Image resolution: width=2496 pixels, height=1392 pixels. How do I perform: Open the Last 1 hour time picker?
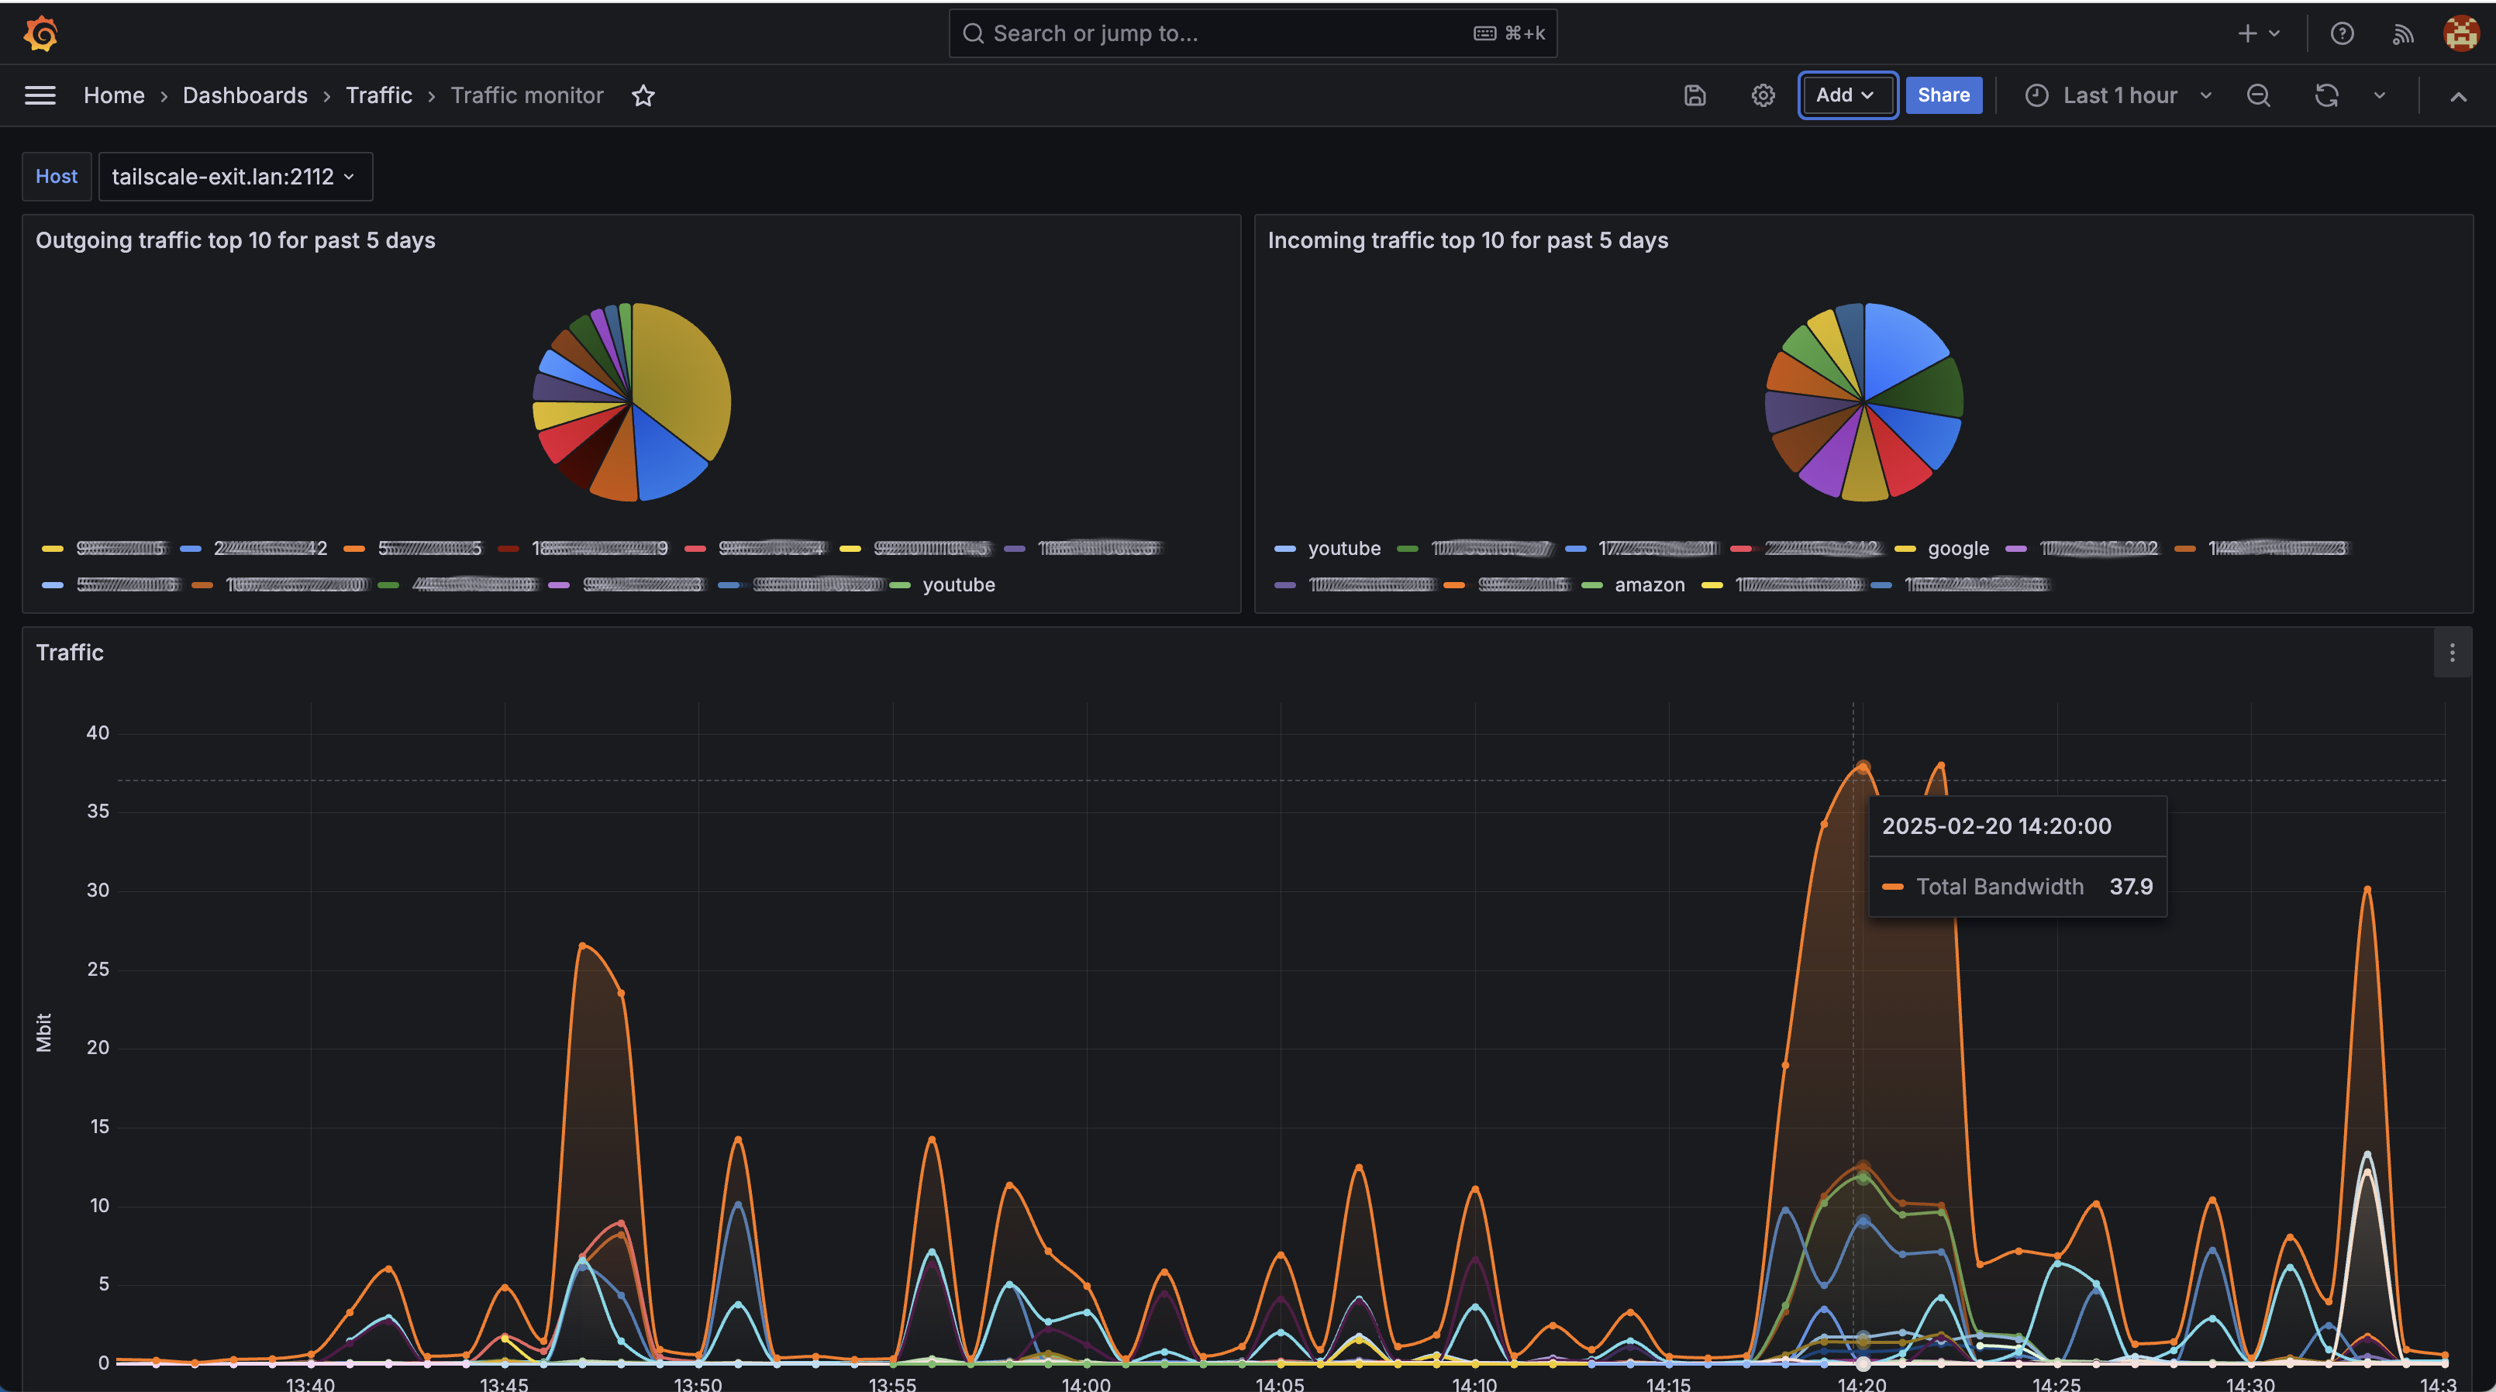click(x=2119, y=95)
